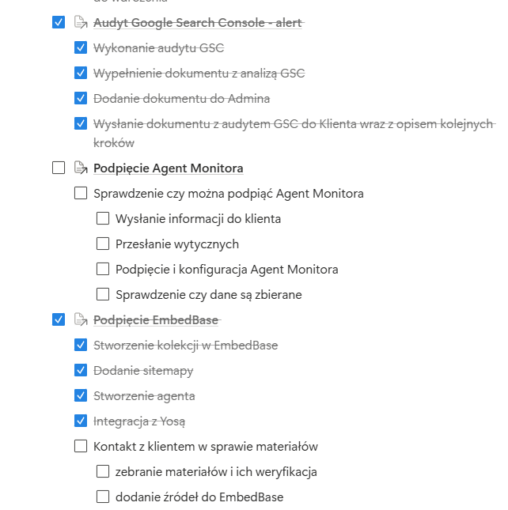Check Sprawdzenie czy można podpiąć Agent Monitora

[81, 193]
